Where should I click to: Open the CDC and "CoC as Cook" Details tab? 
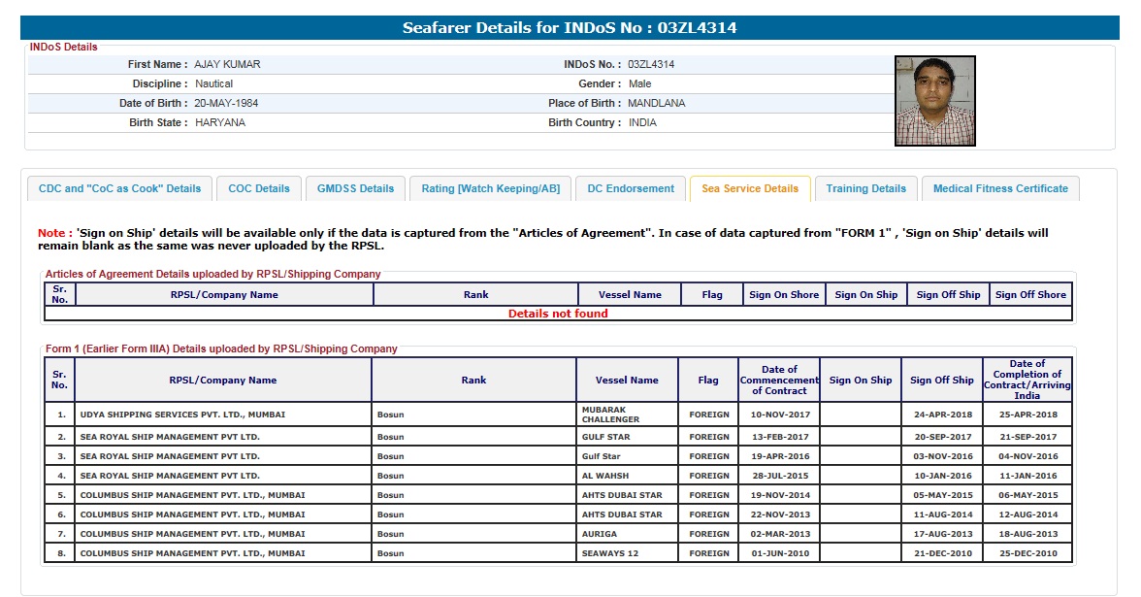(x=119, y=188)
